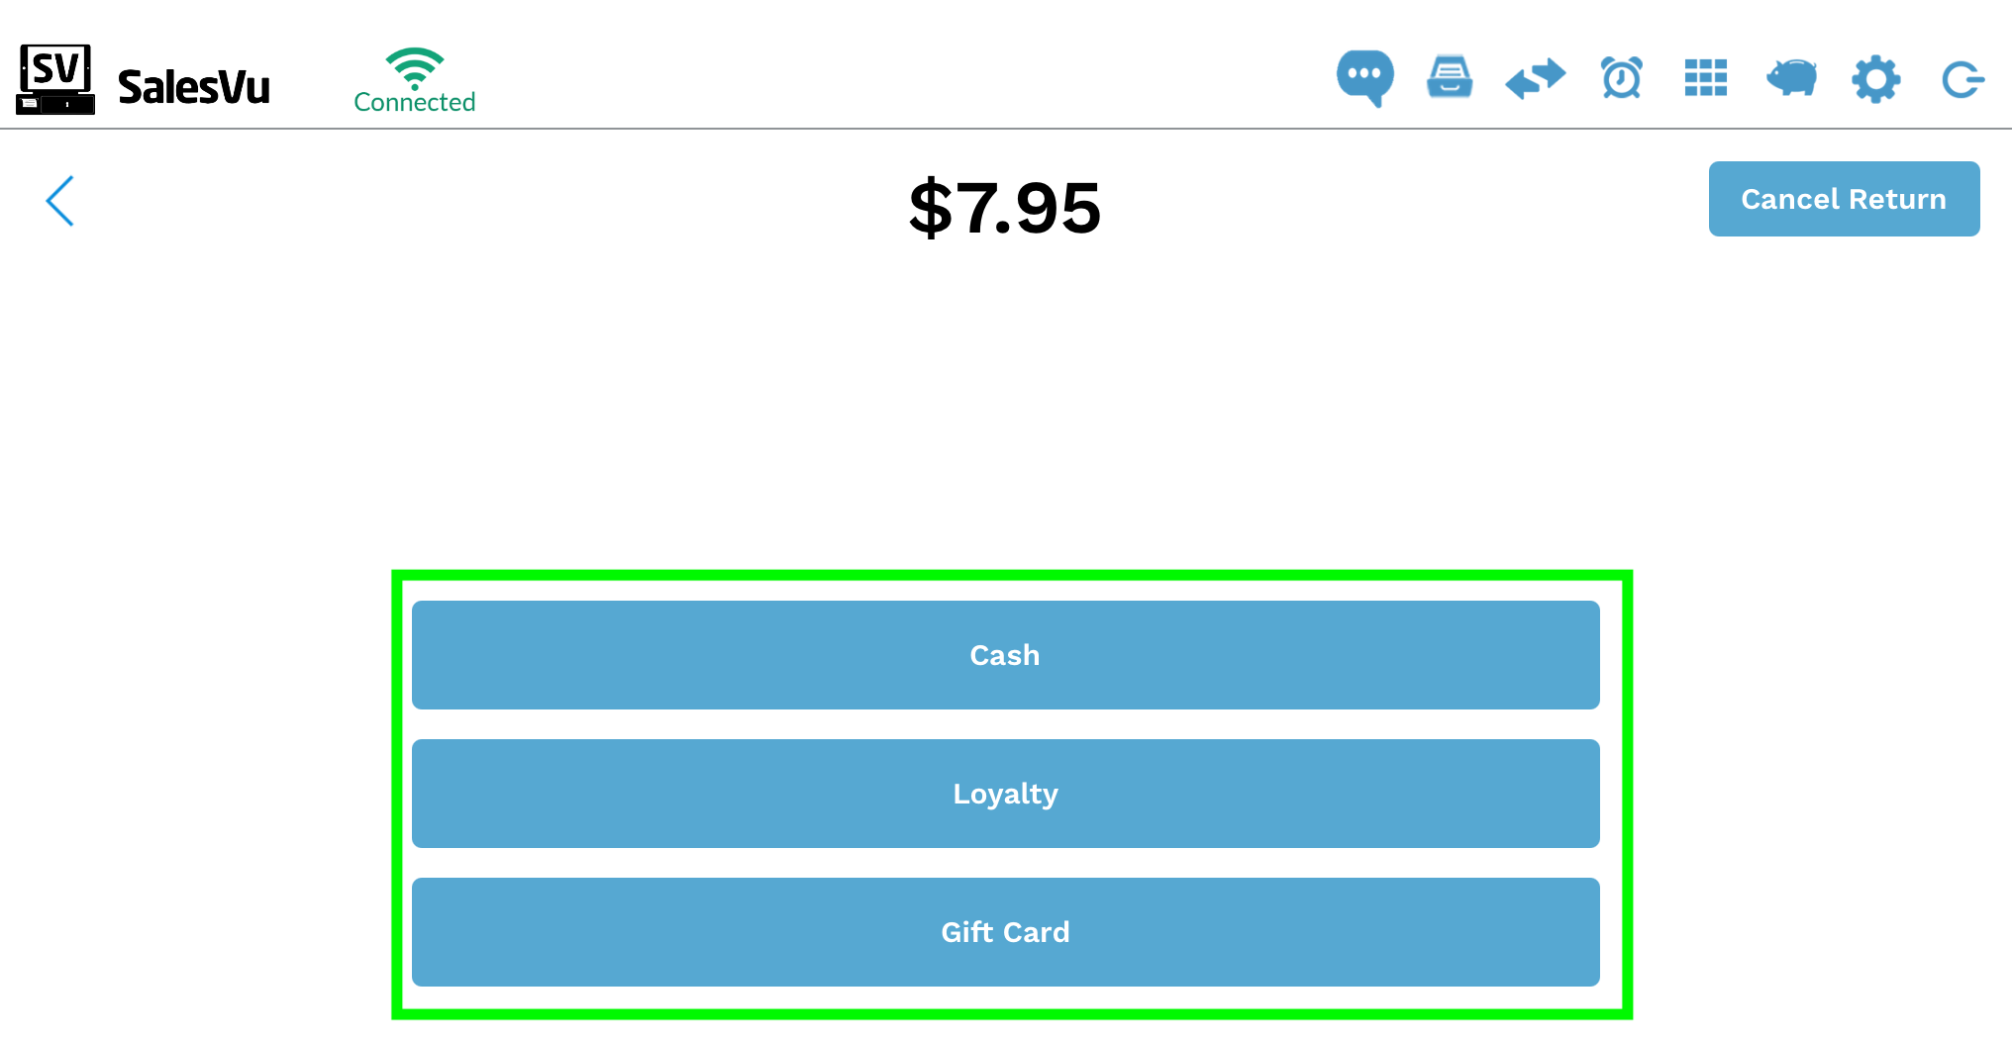Click the SV register logo icon
Viewport: 2012px width, 1039px height.
55,79
